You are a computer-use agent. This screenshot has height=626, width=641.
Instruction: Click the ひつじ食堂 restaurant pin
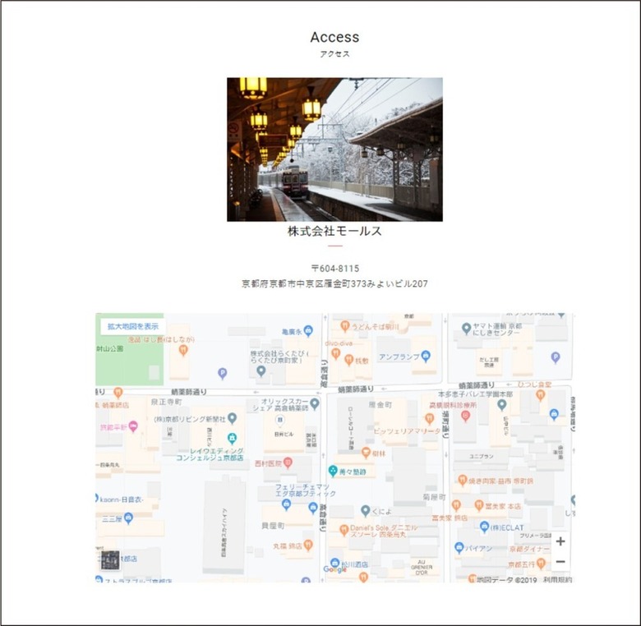(541, 395)
